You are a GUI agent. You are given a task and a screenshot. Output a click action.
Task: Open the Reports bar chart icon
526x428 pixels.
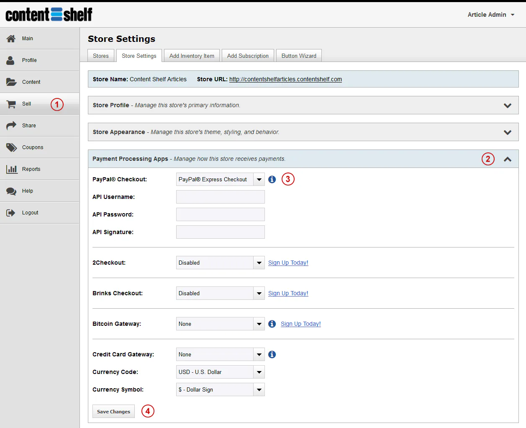[12, 169]
